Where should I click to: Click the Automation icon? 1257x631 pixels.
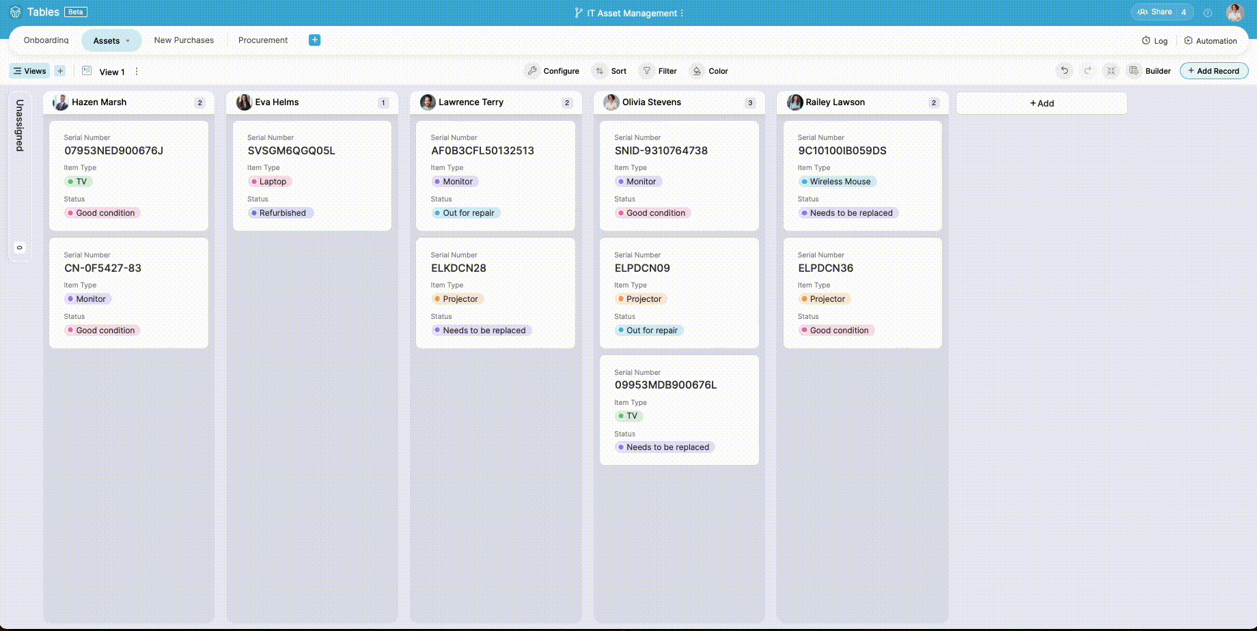pyautogui.click(x=1188, y=40)
